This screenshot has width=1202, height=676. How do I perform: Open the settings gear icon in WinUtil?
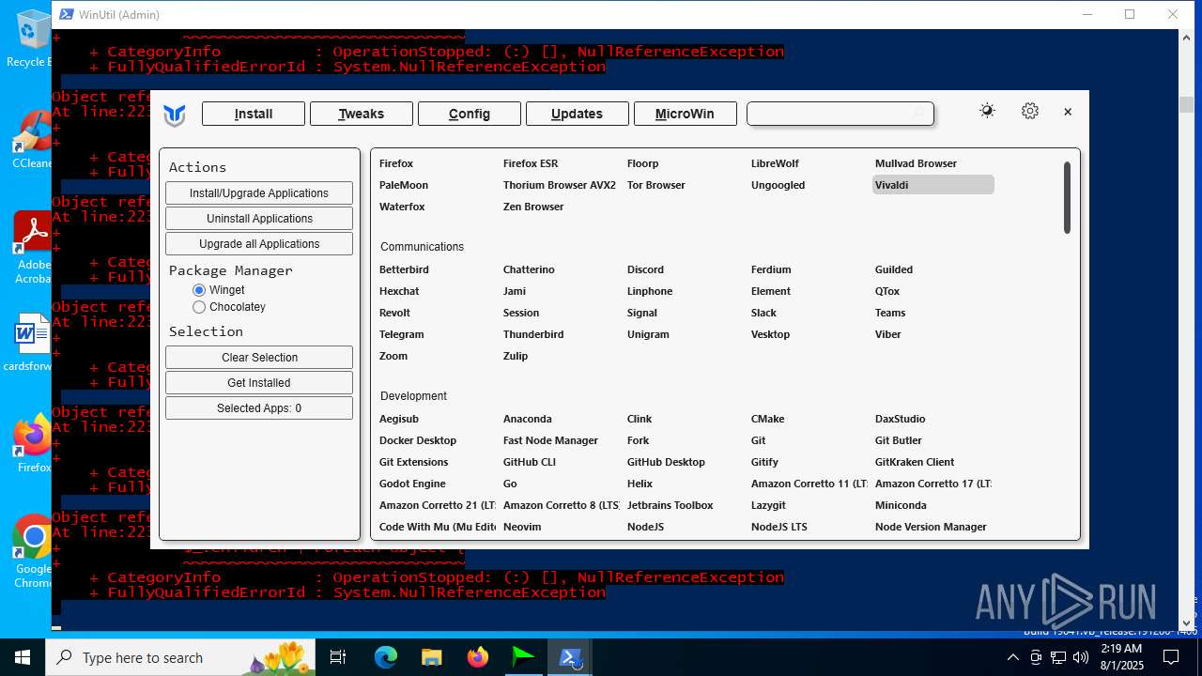pyautogui.click(x=1030, y=111)
